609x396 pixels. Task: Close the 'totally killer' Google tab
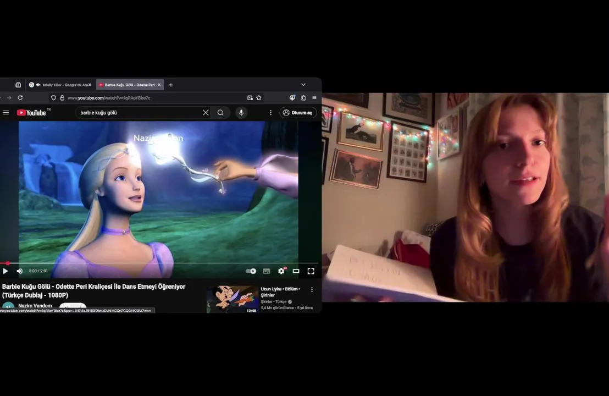90,85
